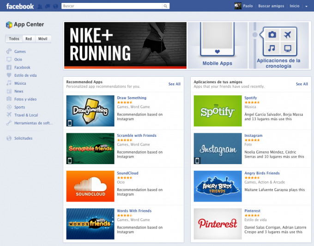Viewport: 314px width, 246px height.
Task: Select the Fotos y vídeo camera icon
Action: point(9,99)
